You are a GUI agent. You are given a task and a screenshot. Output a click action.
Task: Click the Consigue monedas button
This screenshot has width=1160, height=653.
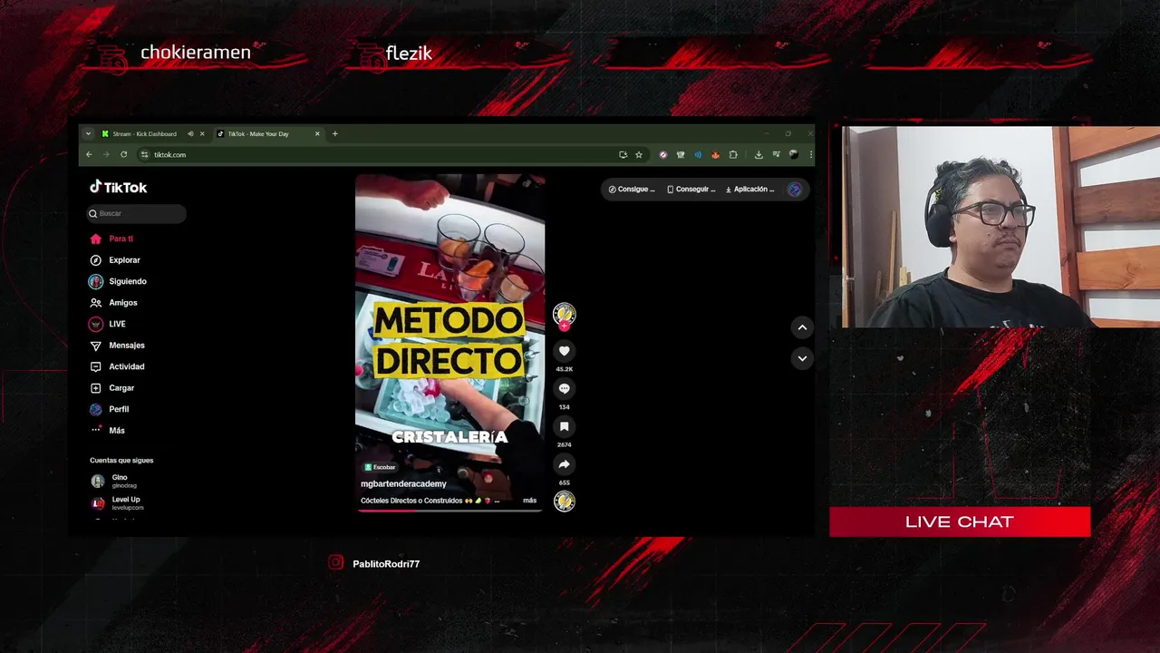pyautogui.click(x=631, y=190)
